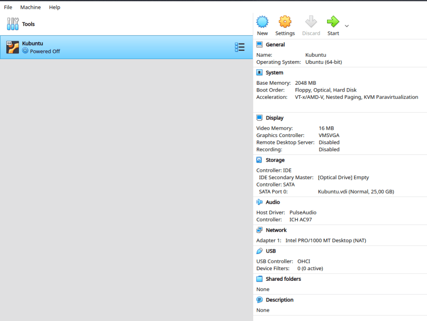Open the Tools wrench icon
The image size is (427, 321).
click(13, 24)
